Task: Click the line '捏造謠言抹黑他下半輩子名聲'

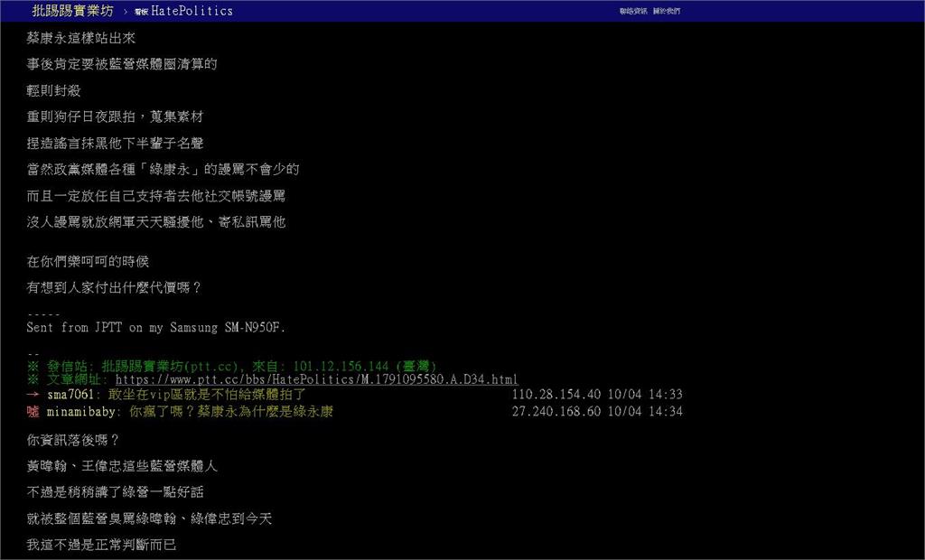Action: (115, 144)
